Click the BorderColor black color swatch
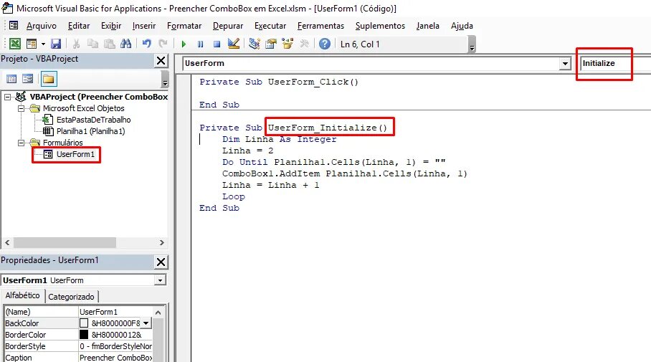Screen dimensions: 651x362 [x=84, y=335]
